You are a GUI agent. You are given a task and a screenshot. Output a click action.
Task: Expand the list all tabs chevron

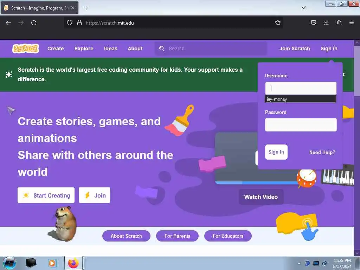[x=303, y=8]
